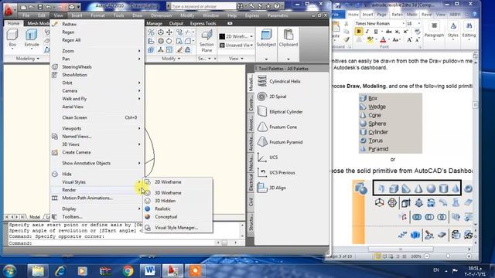This screenshot has height=278, width=495.
Task: Choose Cylindrical Helix from tool palette
Action: tap(279, 81)
